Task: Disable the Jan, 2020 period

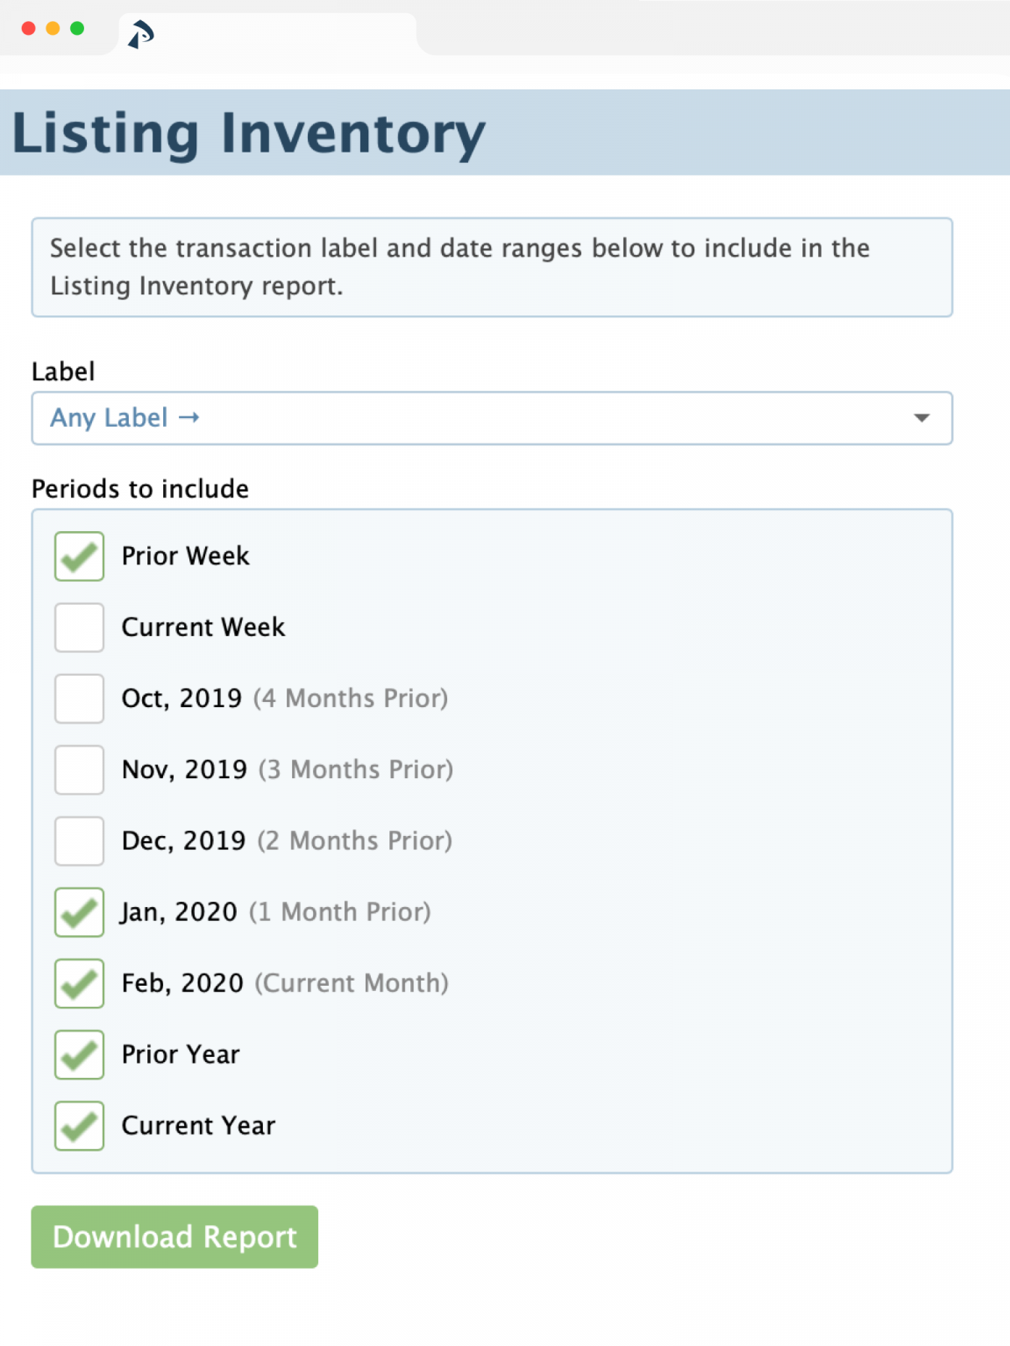Action: (x=78, y=912)
